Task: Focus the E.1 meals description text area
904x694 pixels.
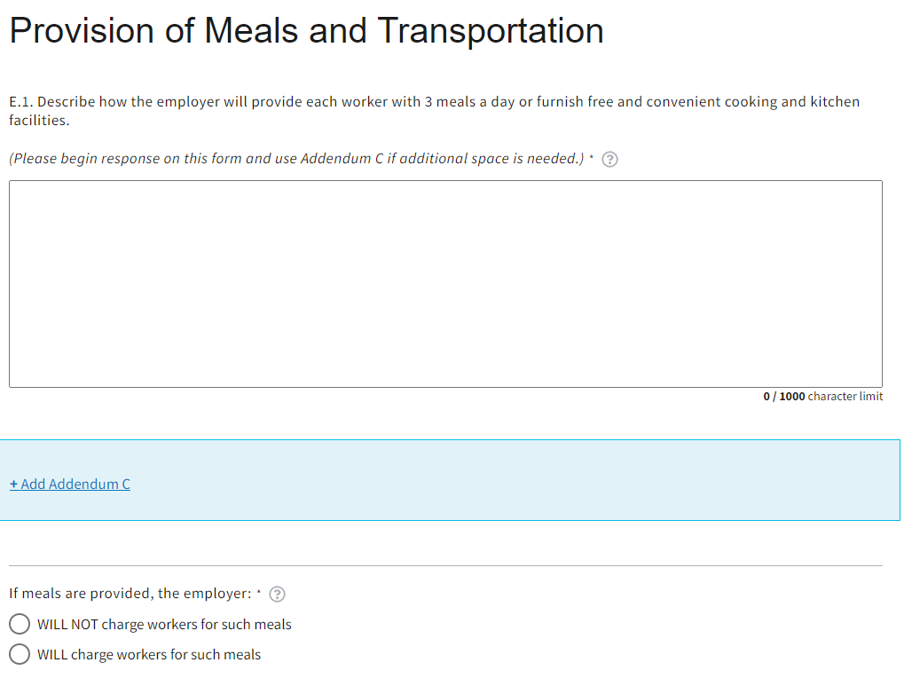Action: 445,284
